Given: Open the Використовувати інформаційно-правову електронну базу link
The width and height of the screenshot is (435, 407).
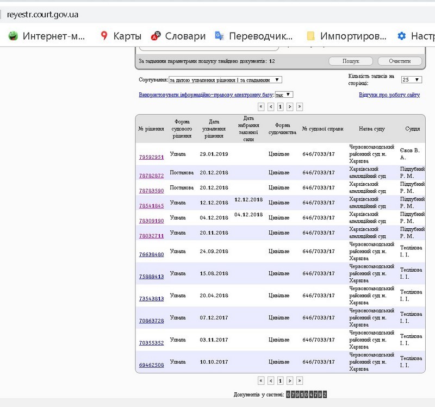Looking at the screenshot, I should pyautogui.click(x=206, y=95).
